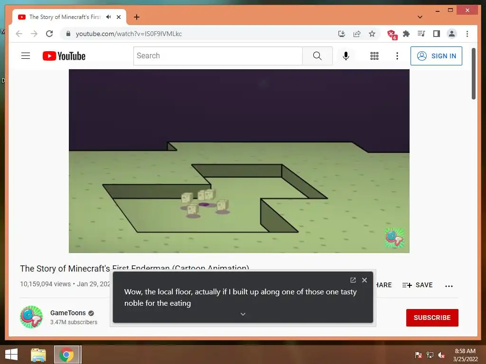Viewport: 486px width, 364px height.
Task: Click the video player to pause
Action: coord(239,161)
